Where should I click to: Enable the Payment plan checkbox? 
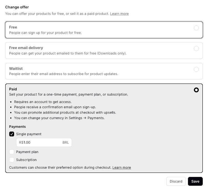12,152
